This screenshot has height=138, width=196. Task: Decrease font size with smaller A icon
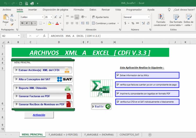coord(60,17)
